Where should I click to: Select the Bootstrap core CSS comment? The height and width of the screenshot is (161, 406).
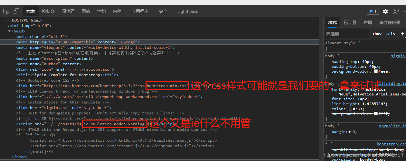pyautogui.click(x=47, y=80)
